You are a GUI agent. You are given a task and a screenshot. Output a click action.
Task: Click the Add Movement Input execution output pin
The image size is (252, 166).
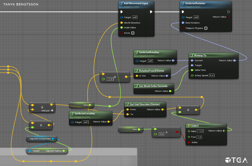click(x=151, y=12)
